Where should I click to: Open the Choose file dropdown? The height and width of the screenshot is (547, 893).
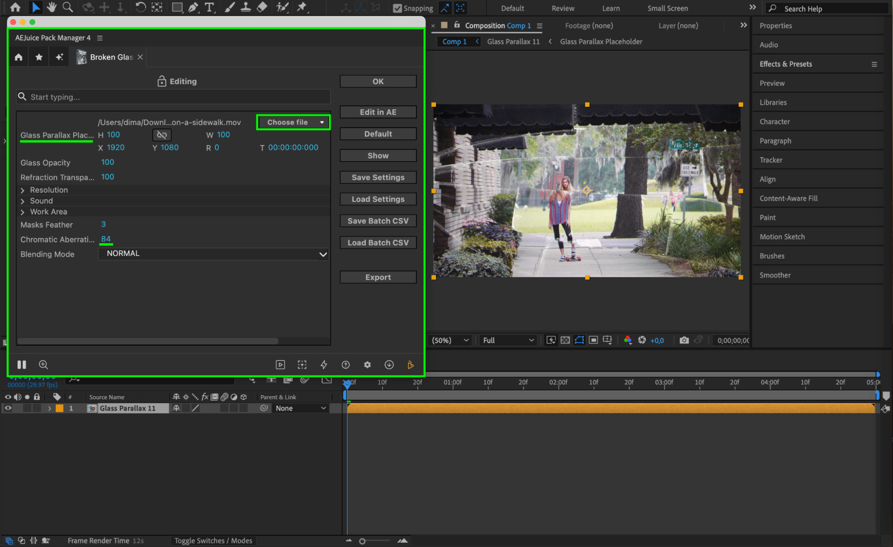coord(293,122)
